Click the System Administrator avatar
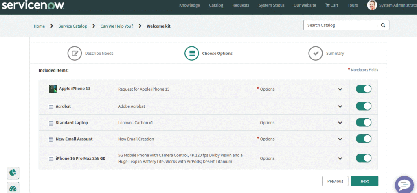This screenshot has height=193, width=417. point(372,5)
